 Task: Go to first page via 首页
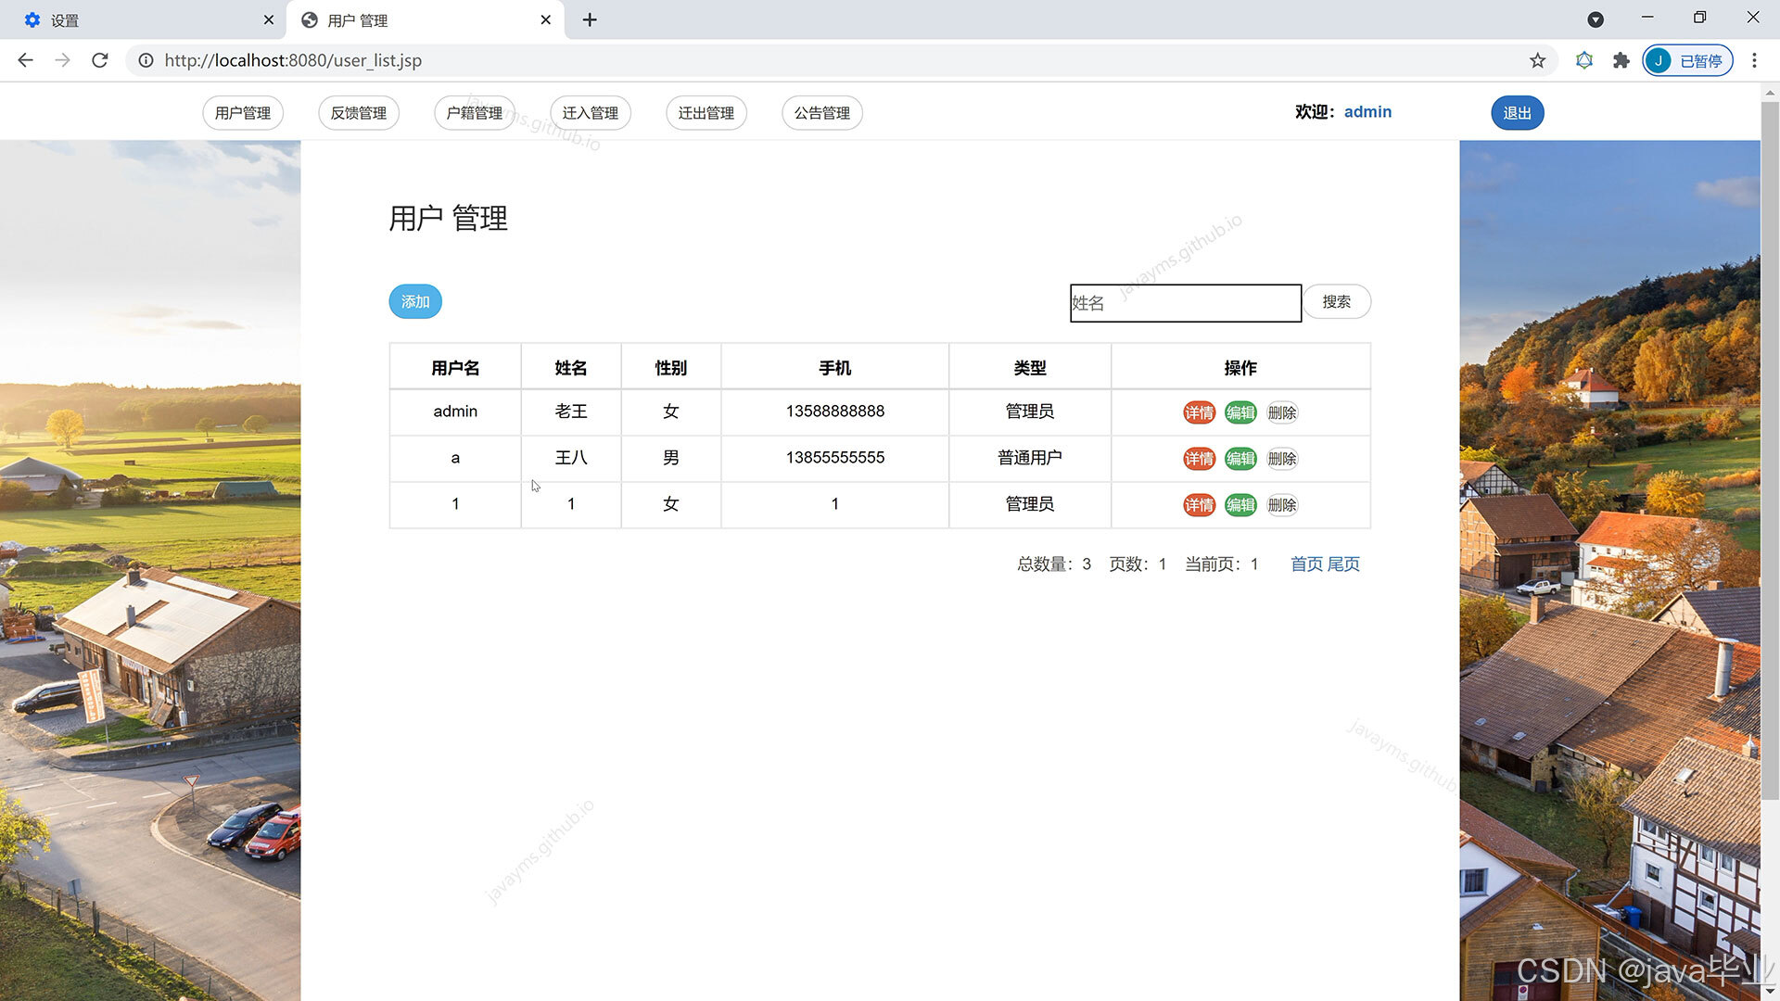pos(1306,564)
